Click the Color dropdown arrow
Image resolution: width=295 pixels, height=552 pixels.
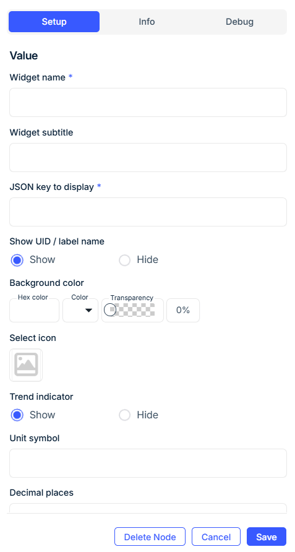(x=88, y=310)
